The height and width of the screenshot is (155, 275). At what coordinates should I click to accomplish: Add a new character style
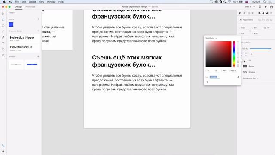click(x=38, y=31)
